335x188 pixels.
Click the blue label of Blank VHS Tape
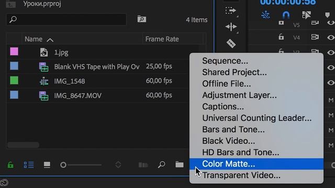tap(14, 66)
